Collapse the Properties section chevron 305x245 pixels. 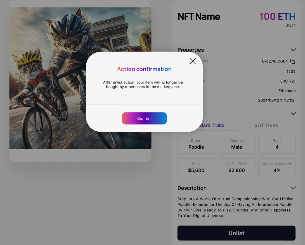293,50
